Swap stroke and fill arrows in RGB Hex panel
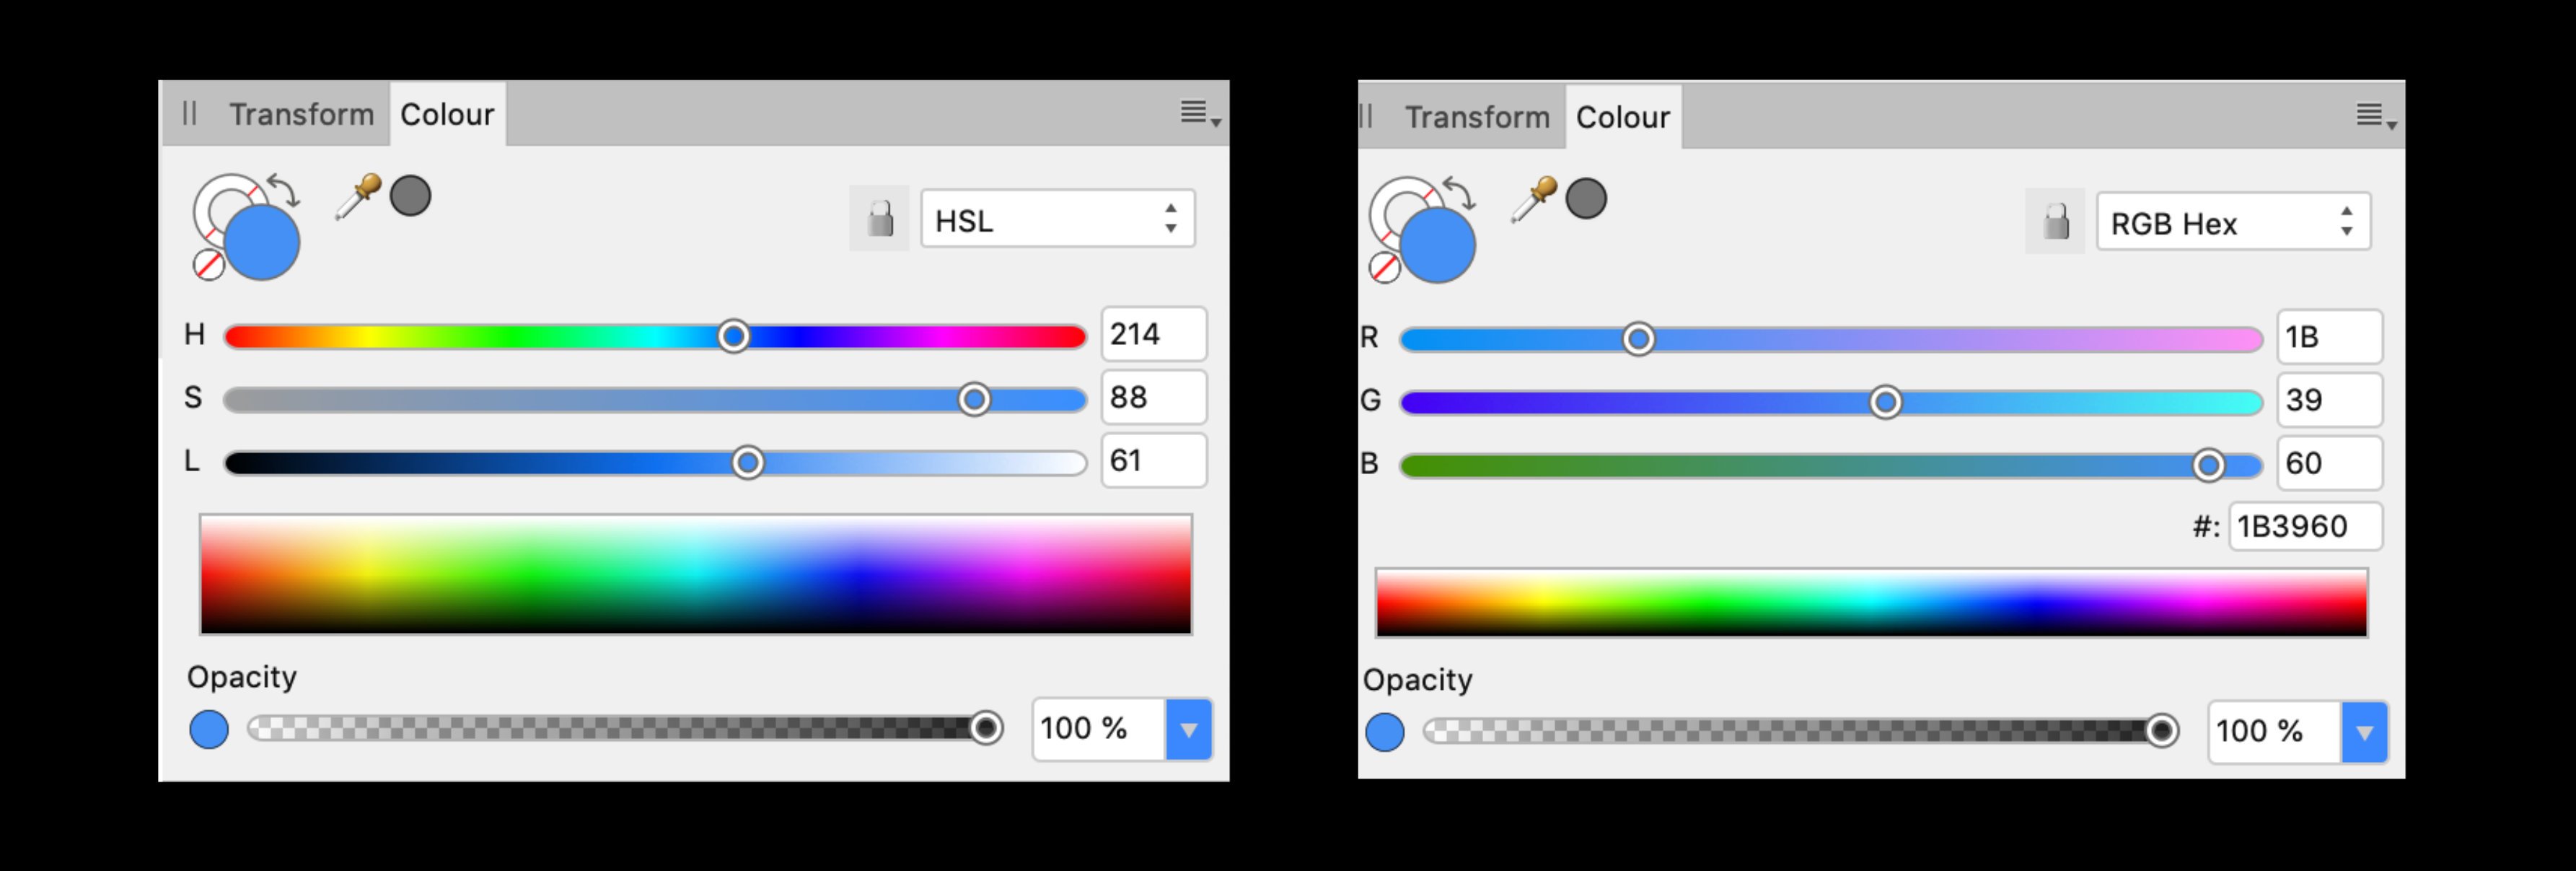The width and height of the screenshot is (2576, 871). (1460, 193)
